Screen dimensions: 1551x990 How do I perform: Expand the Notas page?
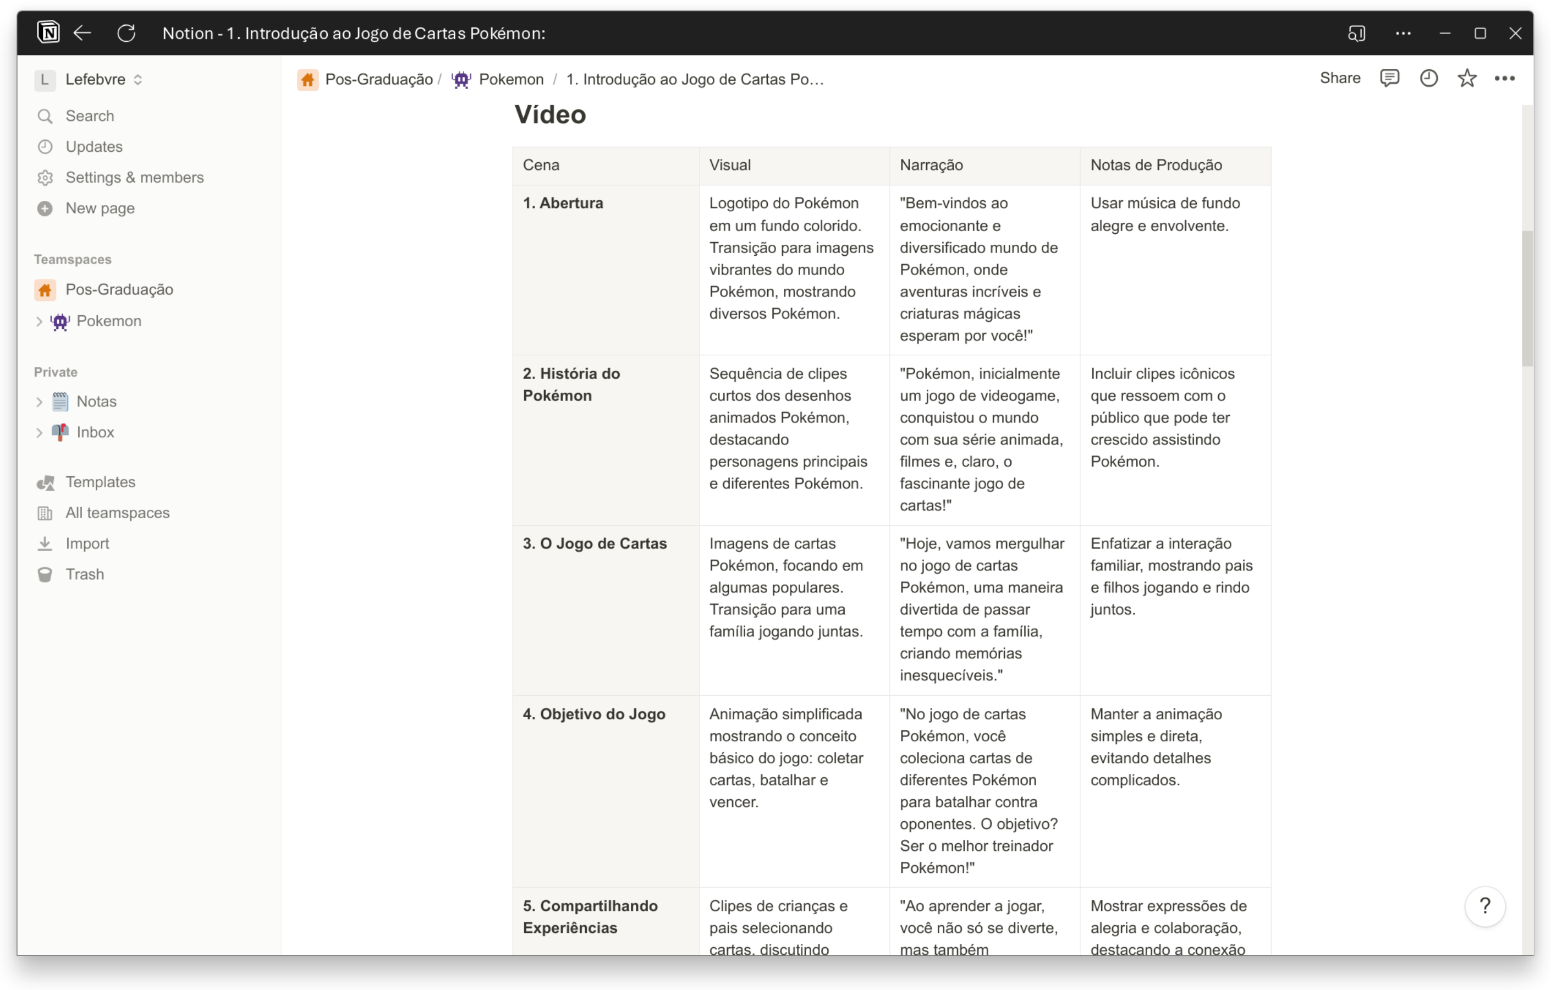pos(39,402)
